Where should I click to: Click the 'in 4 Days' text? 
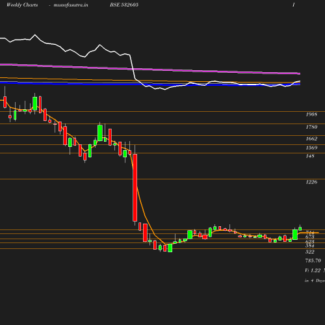pyautogui.click(x=315, y=281)
